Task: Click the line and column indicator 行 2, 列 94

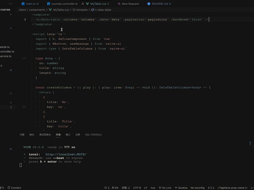Action: click(x=111, y=188)
